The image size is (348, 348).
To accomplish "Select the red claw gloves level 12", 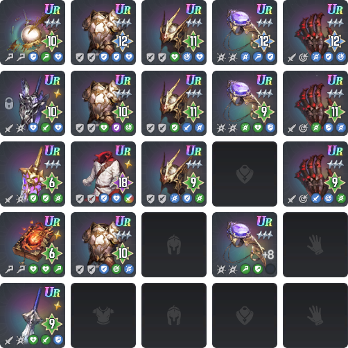I will coord(315,33).
